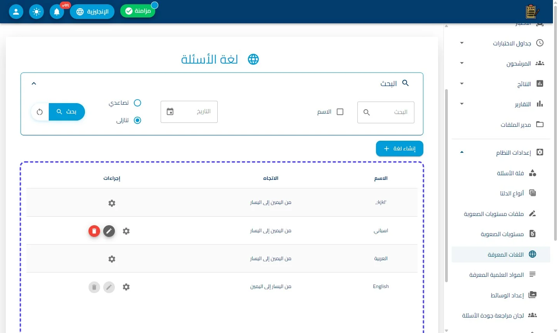Open أنواع الدلتا sidebar item

pyautogui.click(x=501, y=193)
